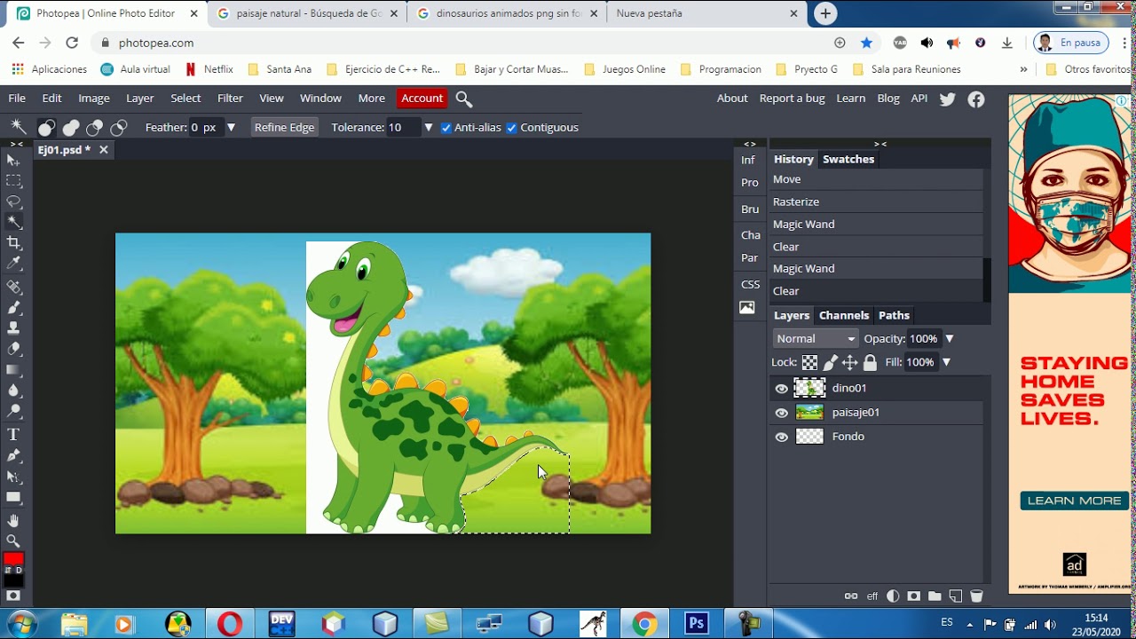Click the red Account button

422,99
